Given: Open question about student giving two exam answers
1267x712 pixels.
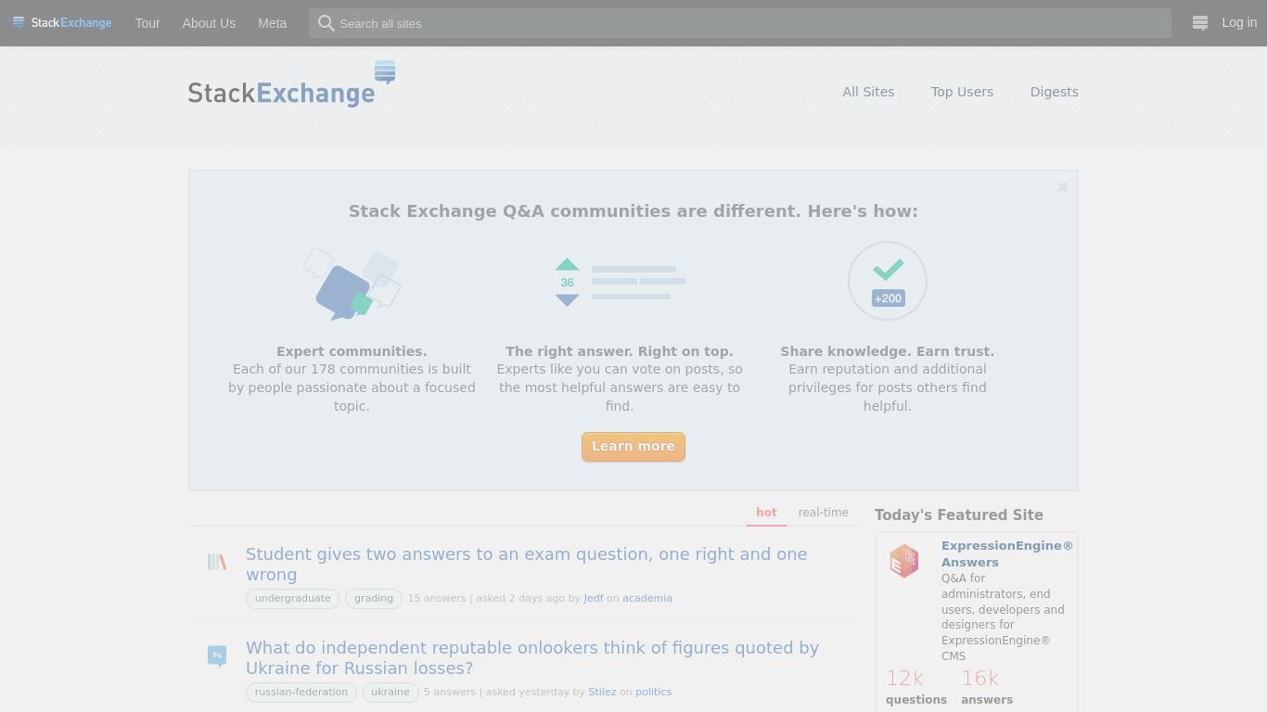Looking at the screenshot, I should (x=526, y=565).
